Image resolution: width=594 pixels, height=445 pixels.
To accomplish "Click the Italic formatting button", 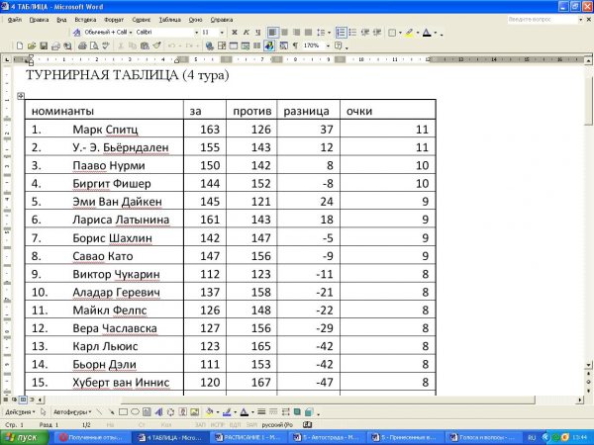I will [246, 33].
